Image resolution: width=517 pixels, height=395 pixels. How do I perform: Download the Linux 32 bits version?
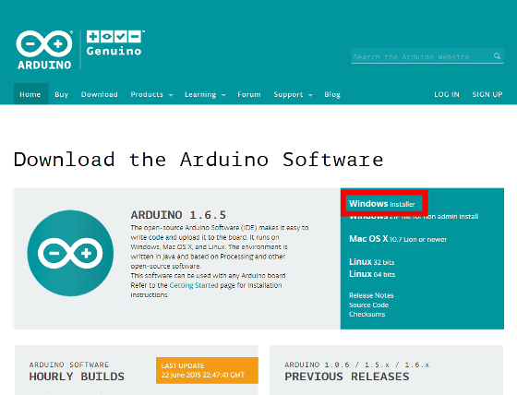372,262
